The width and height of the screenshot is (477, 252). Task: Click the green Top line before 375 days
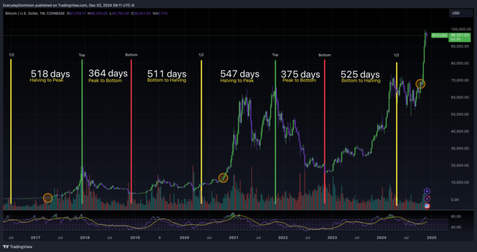pyautogui.click(x=276, y=132)
